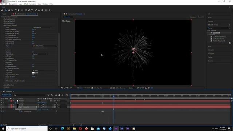Screen dimensions: 233x131
Task: Select the Brush tool
Action: [36, 10]
